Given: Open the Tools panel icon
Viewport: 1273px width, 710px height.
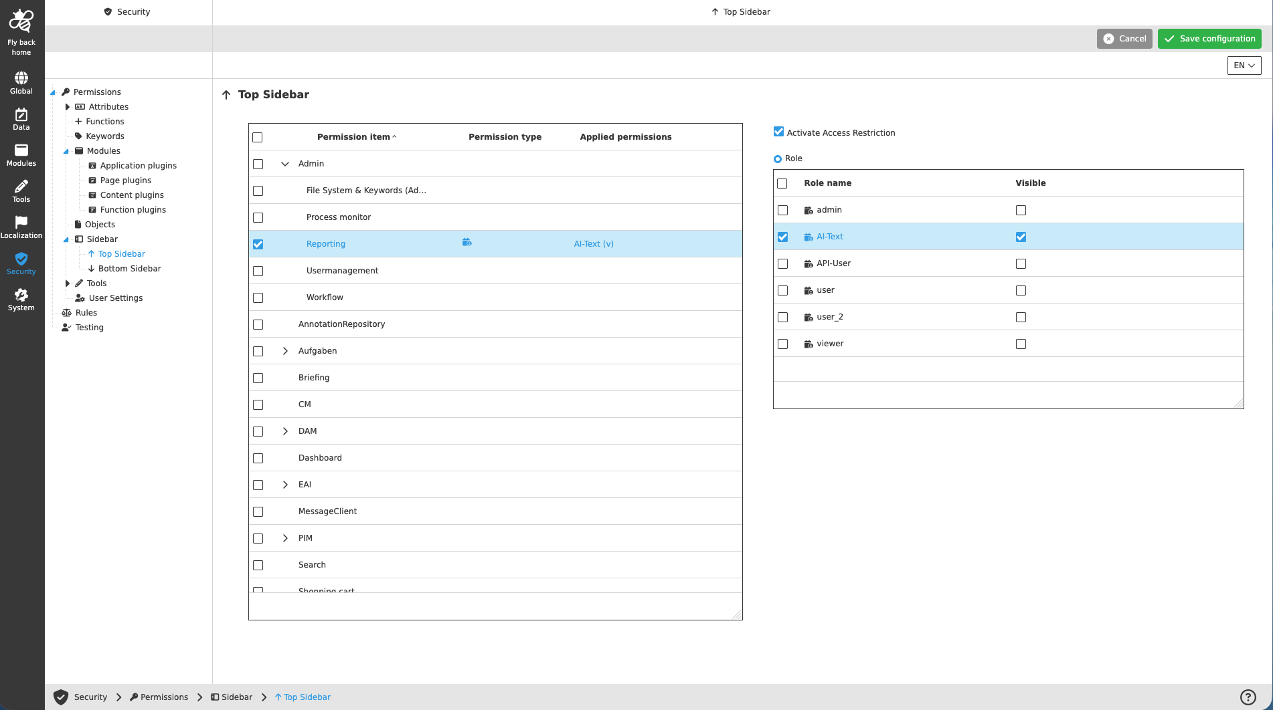Looking at the screenshot, I should 21,189.
